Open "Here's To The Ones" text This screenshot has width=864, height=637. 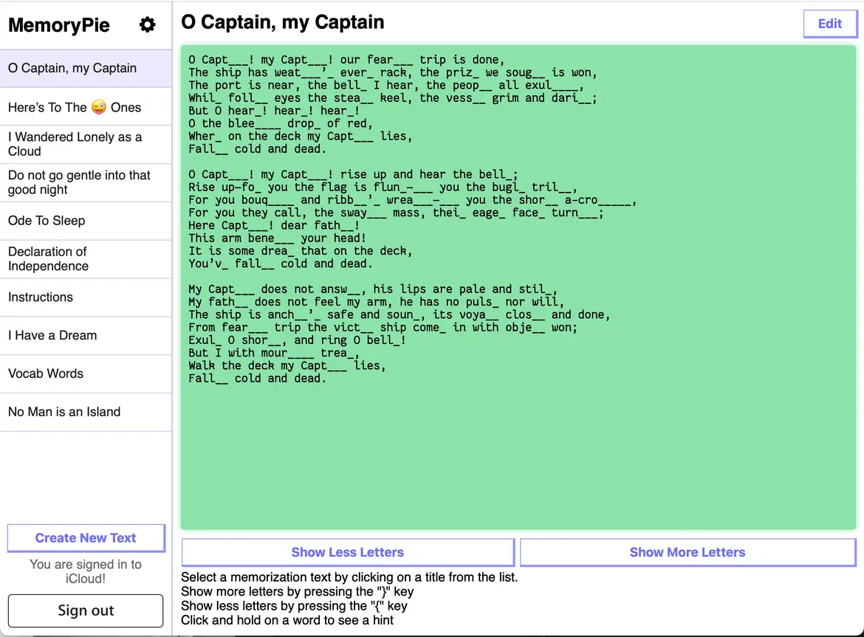click(x=75, y=108)
